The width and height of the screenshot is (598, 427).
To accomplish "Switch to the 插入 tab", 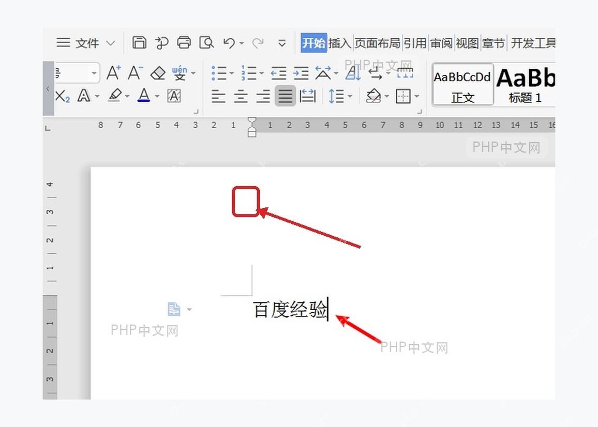I will pos(339,43).
